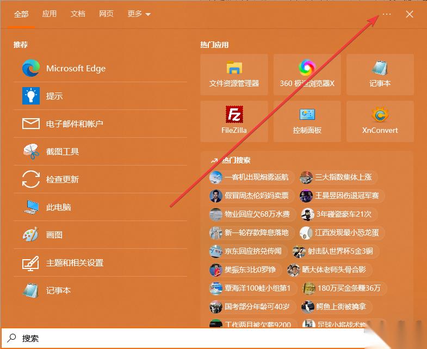Click the 主题和相关设置 text label
This screenshot has height=349, width=427.
click(x=75, y=263)
